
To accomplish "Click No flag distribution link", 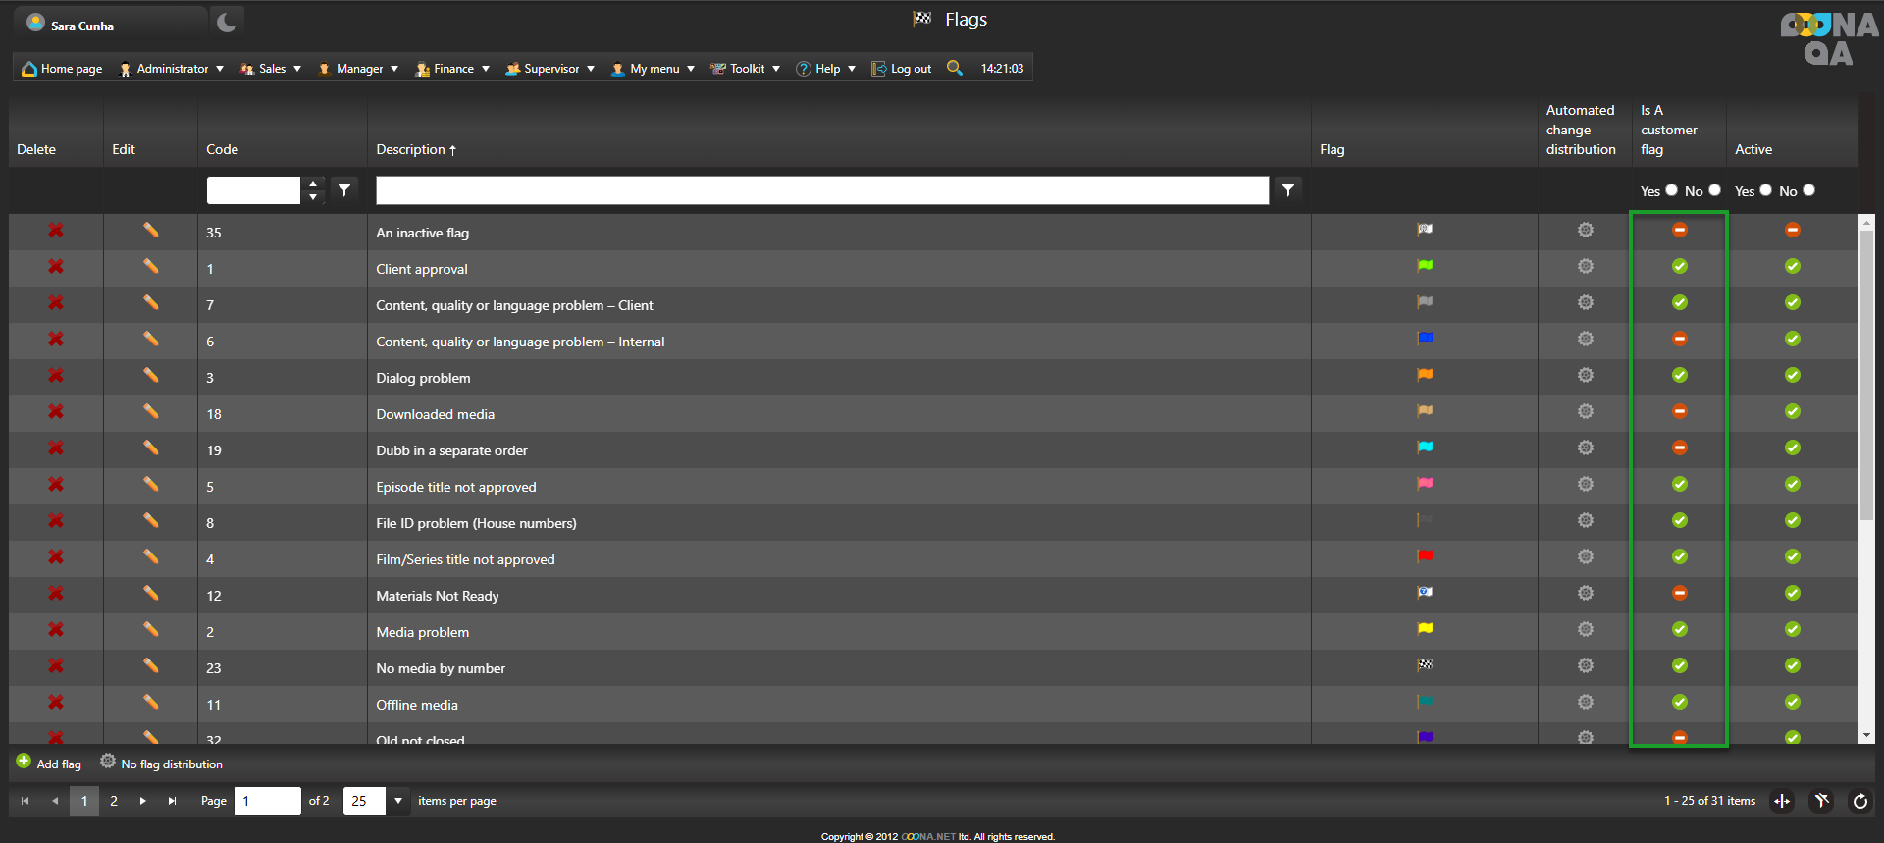I will pos(162,764).
